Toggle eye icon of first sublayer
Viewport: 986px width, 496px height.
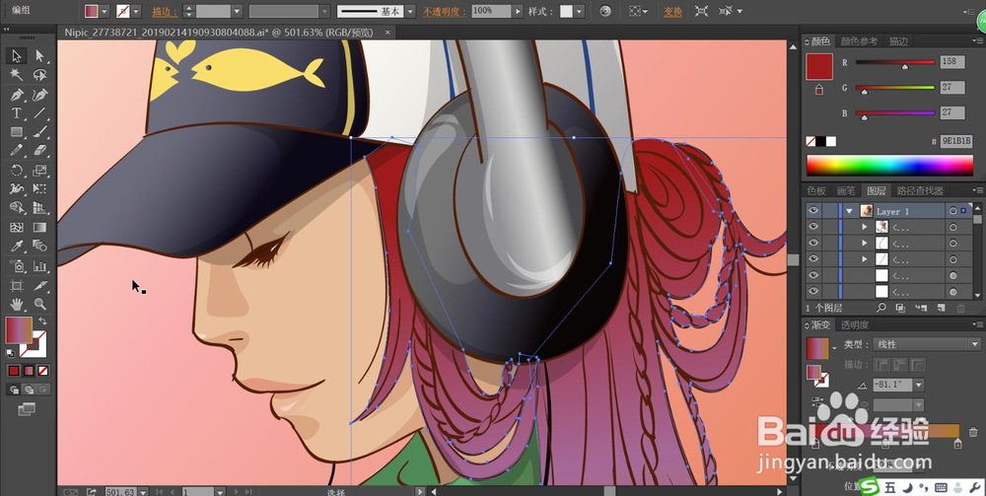(813, 227)
